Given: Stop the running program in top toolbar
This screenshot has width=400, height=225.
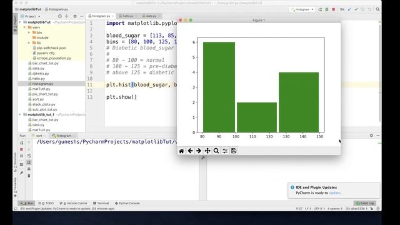Looking at the screenshot, I should coord(333,9).
